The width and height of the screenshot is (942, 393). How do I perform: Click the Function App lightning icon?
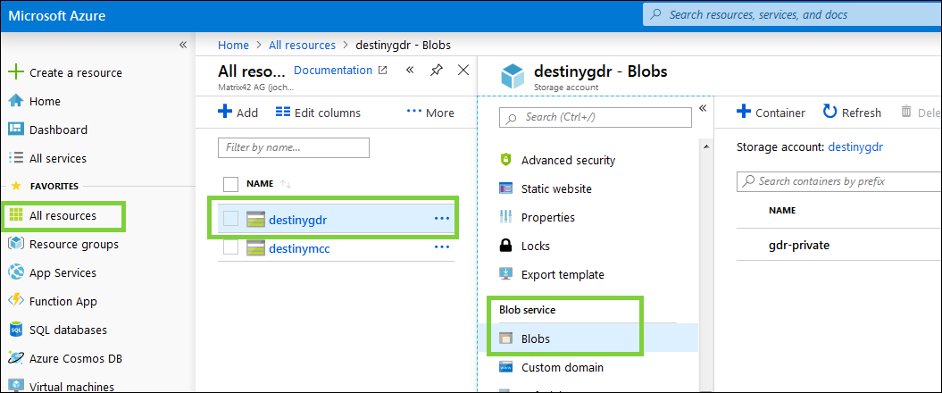(x=15, y=301)
